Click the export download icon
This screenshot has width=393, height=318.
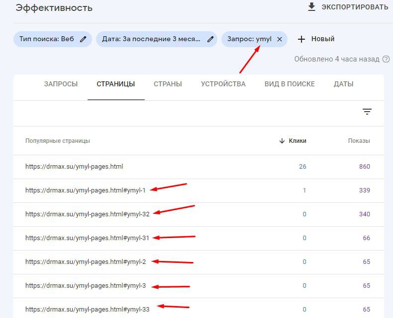pyautogui.click(x=312, y=7)
